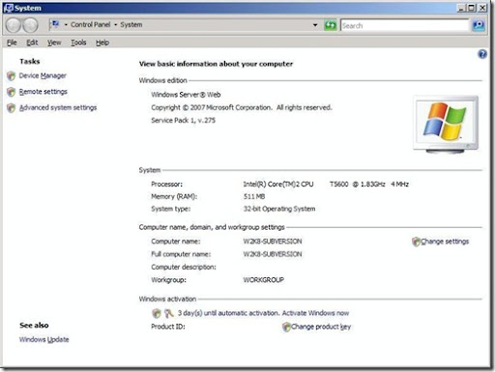The width and height of the screenshot is (495, 372).
Task: Open the File menu
Action: (12, 43)
